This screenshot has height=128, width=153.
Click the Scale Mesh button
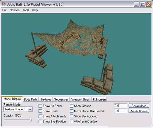point(139,106)
